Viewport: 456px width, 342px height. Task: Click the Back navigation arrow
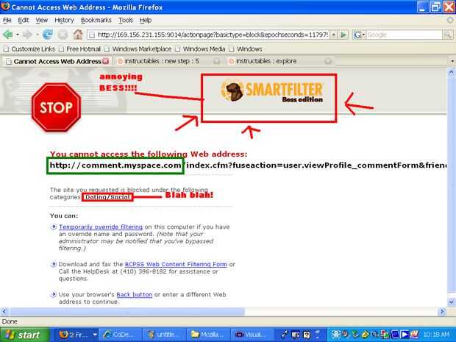8,35
